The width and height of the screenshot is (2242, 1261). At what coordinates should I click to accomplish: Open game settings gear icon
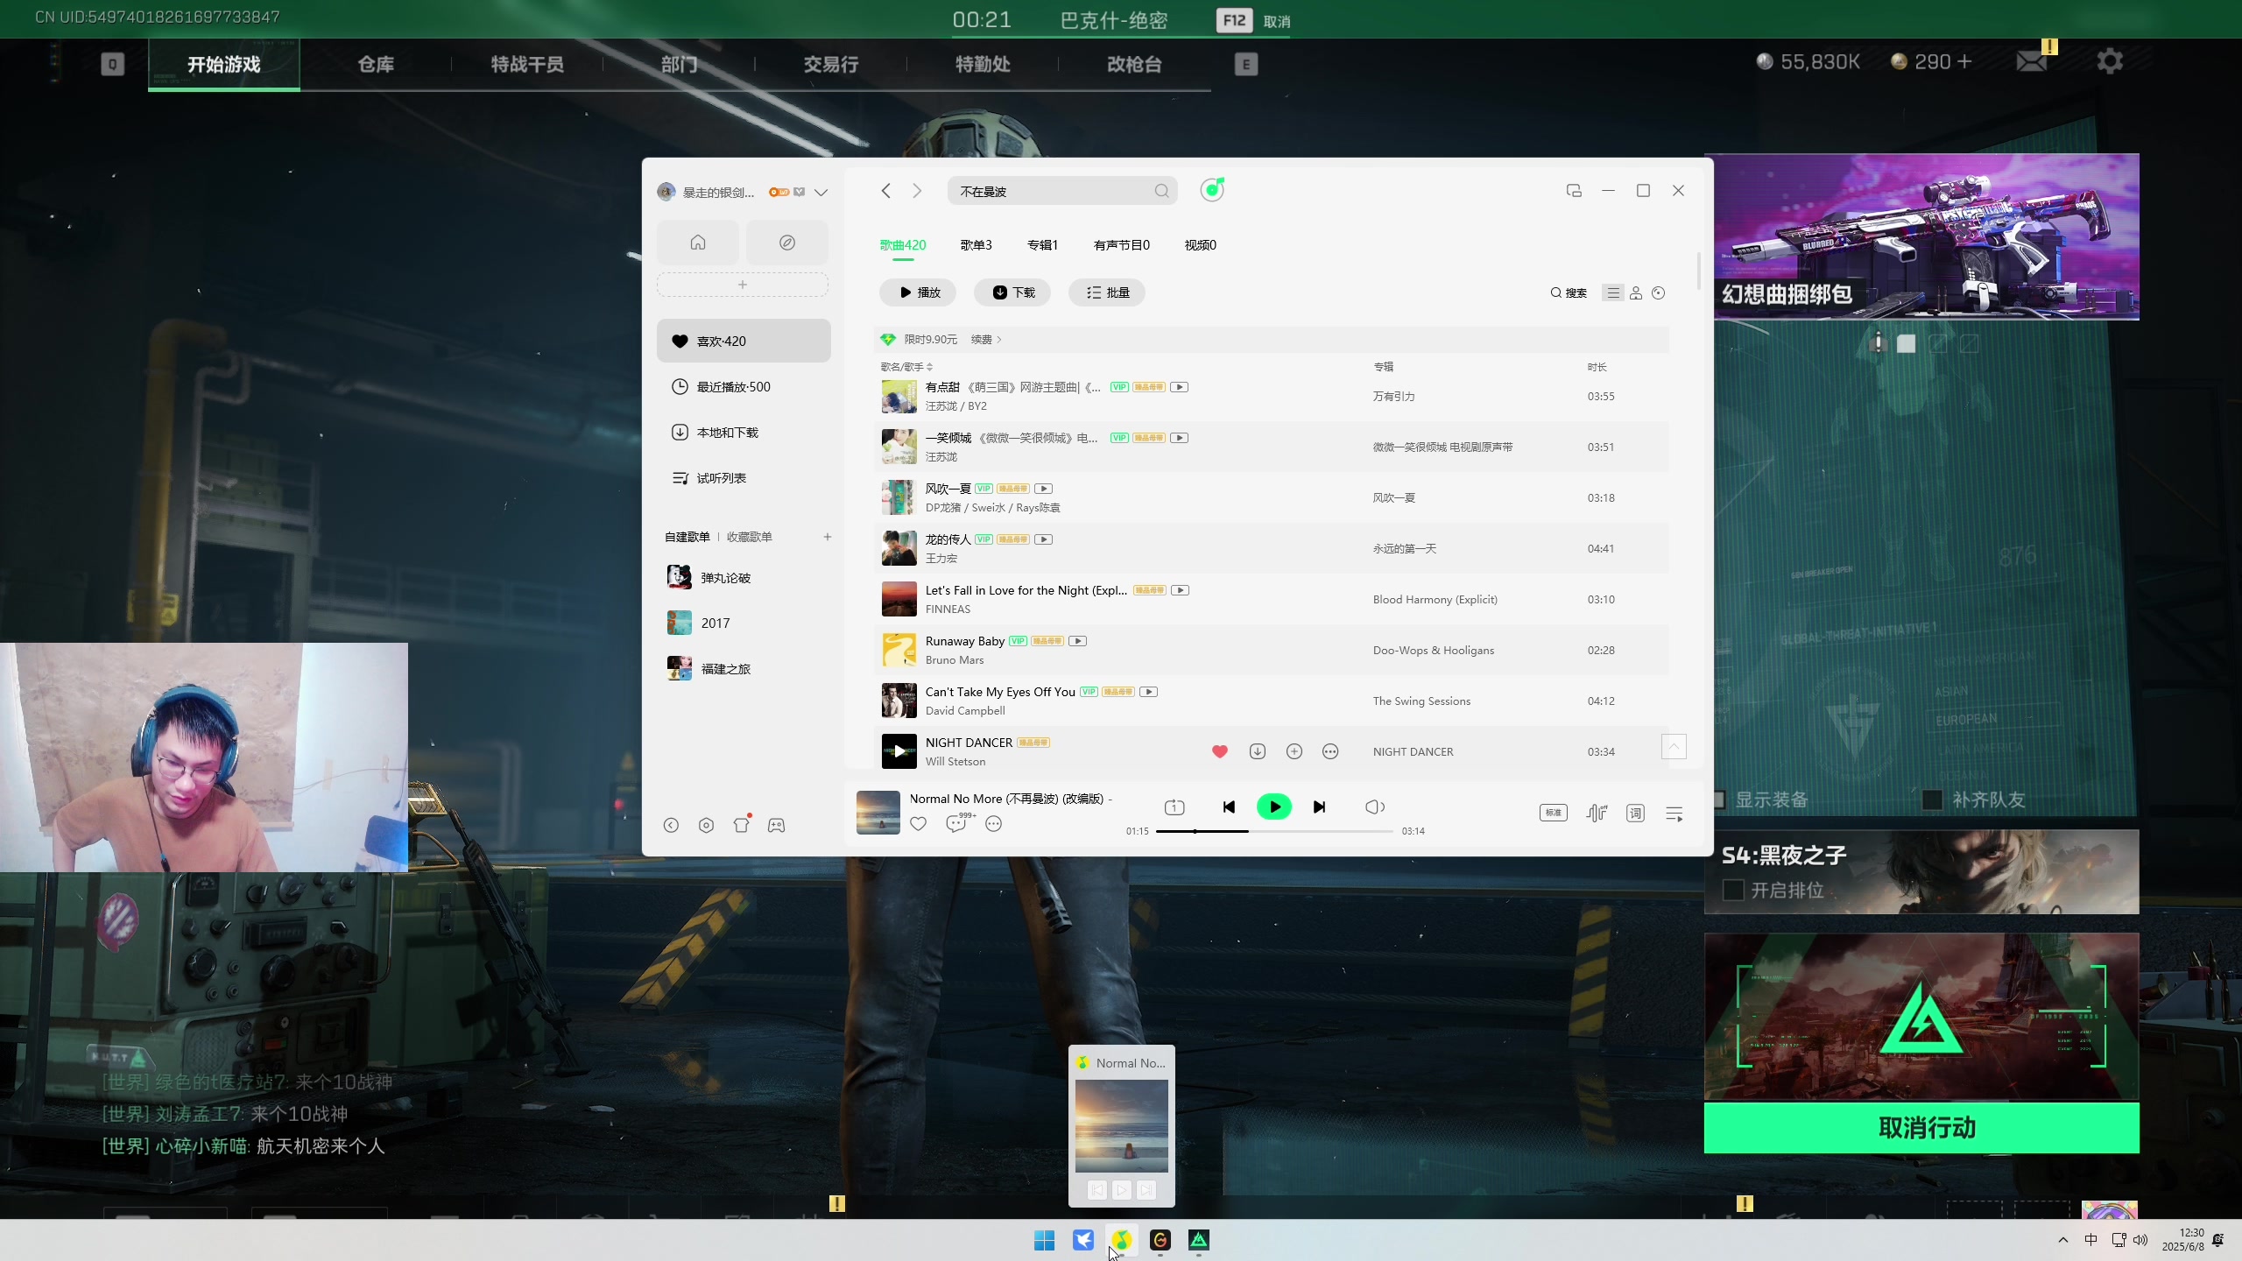2111,61
